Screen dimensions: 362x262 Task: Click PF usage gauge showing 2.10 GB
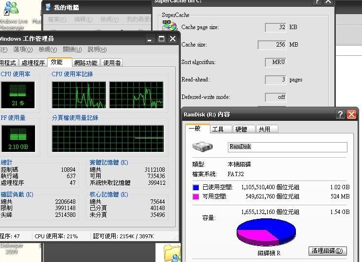[18, 138]
